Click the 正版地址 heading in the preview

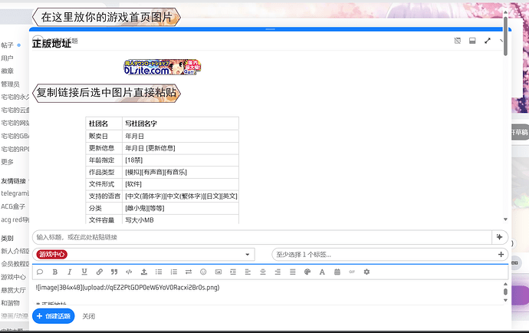click(51, 44)
